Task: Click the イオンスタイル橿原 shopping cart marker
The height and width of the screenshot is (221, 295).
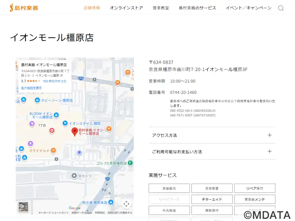Action: 65,123
